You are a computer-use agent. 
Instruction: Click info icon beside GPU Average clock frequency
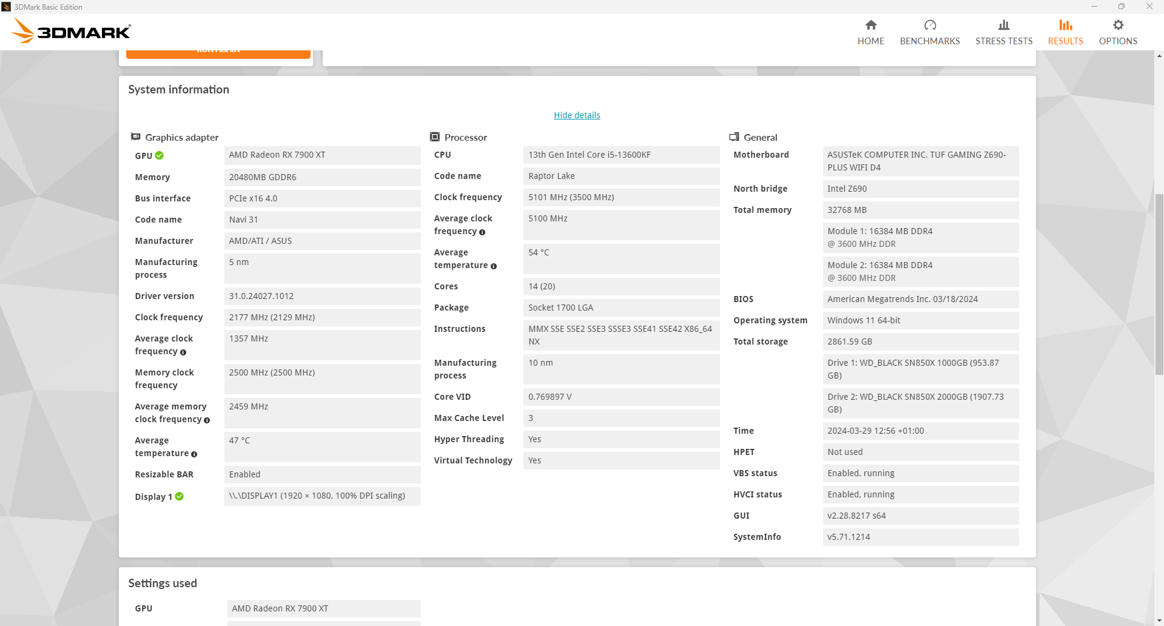click(183, 352)
